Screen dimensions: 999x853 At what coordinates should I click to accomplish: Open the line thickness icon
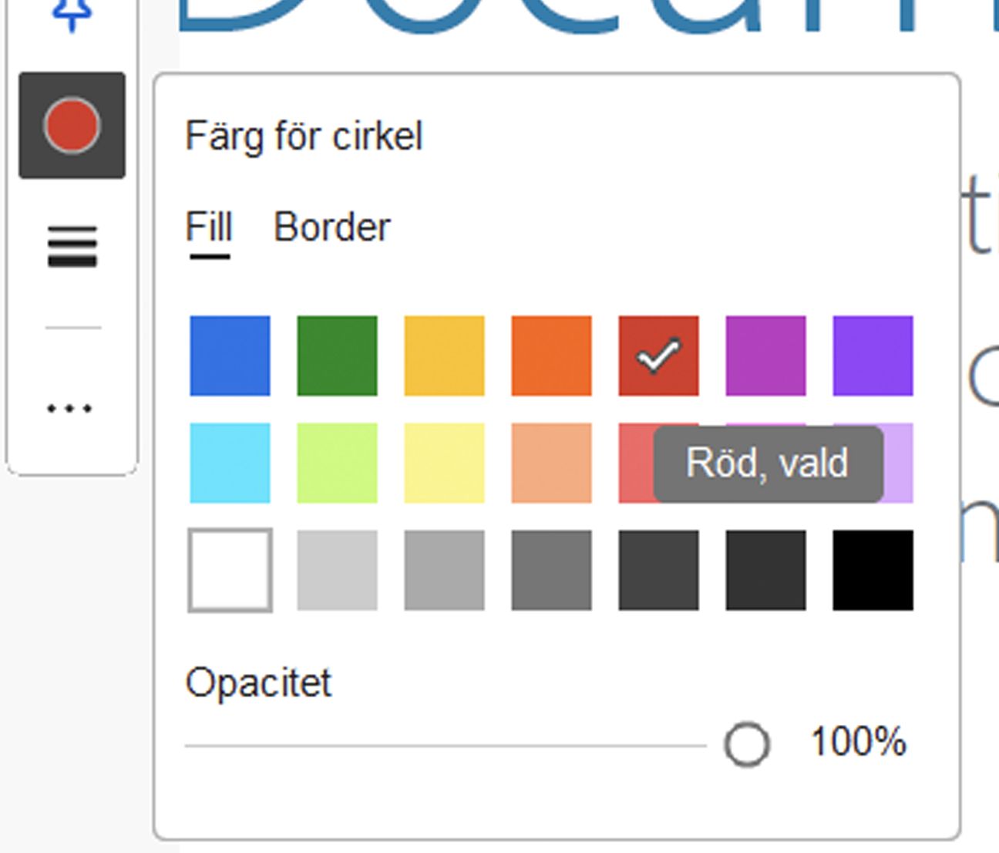click(x=72, y=247)
